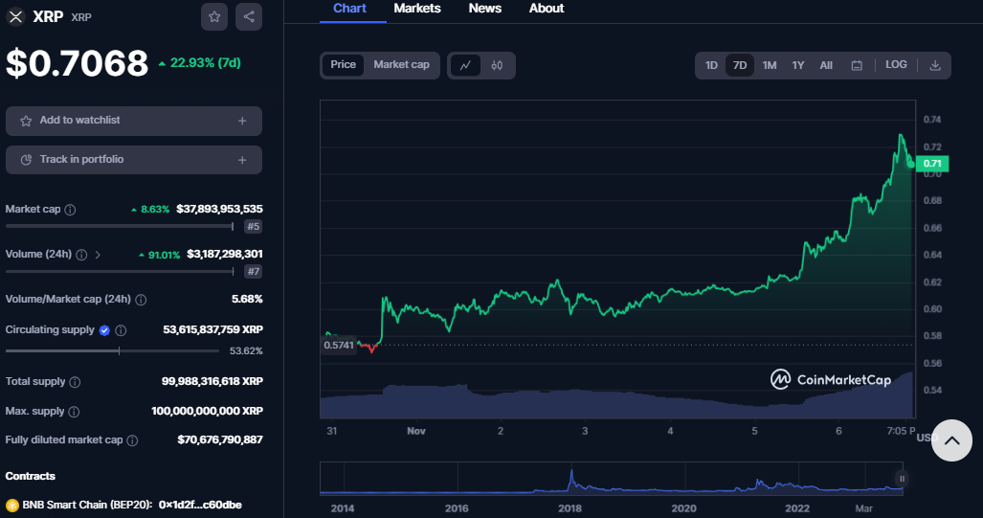983x518 pixels.
Task: Select the Price chart toggle
Action: pyautogui.click(x=343, y=65)
